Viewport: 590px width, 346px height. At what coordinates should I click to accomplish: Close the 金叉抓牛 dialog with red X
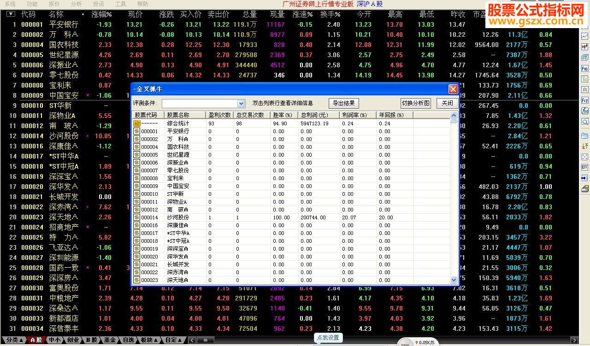(x=453, y=89)
